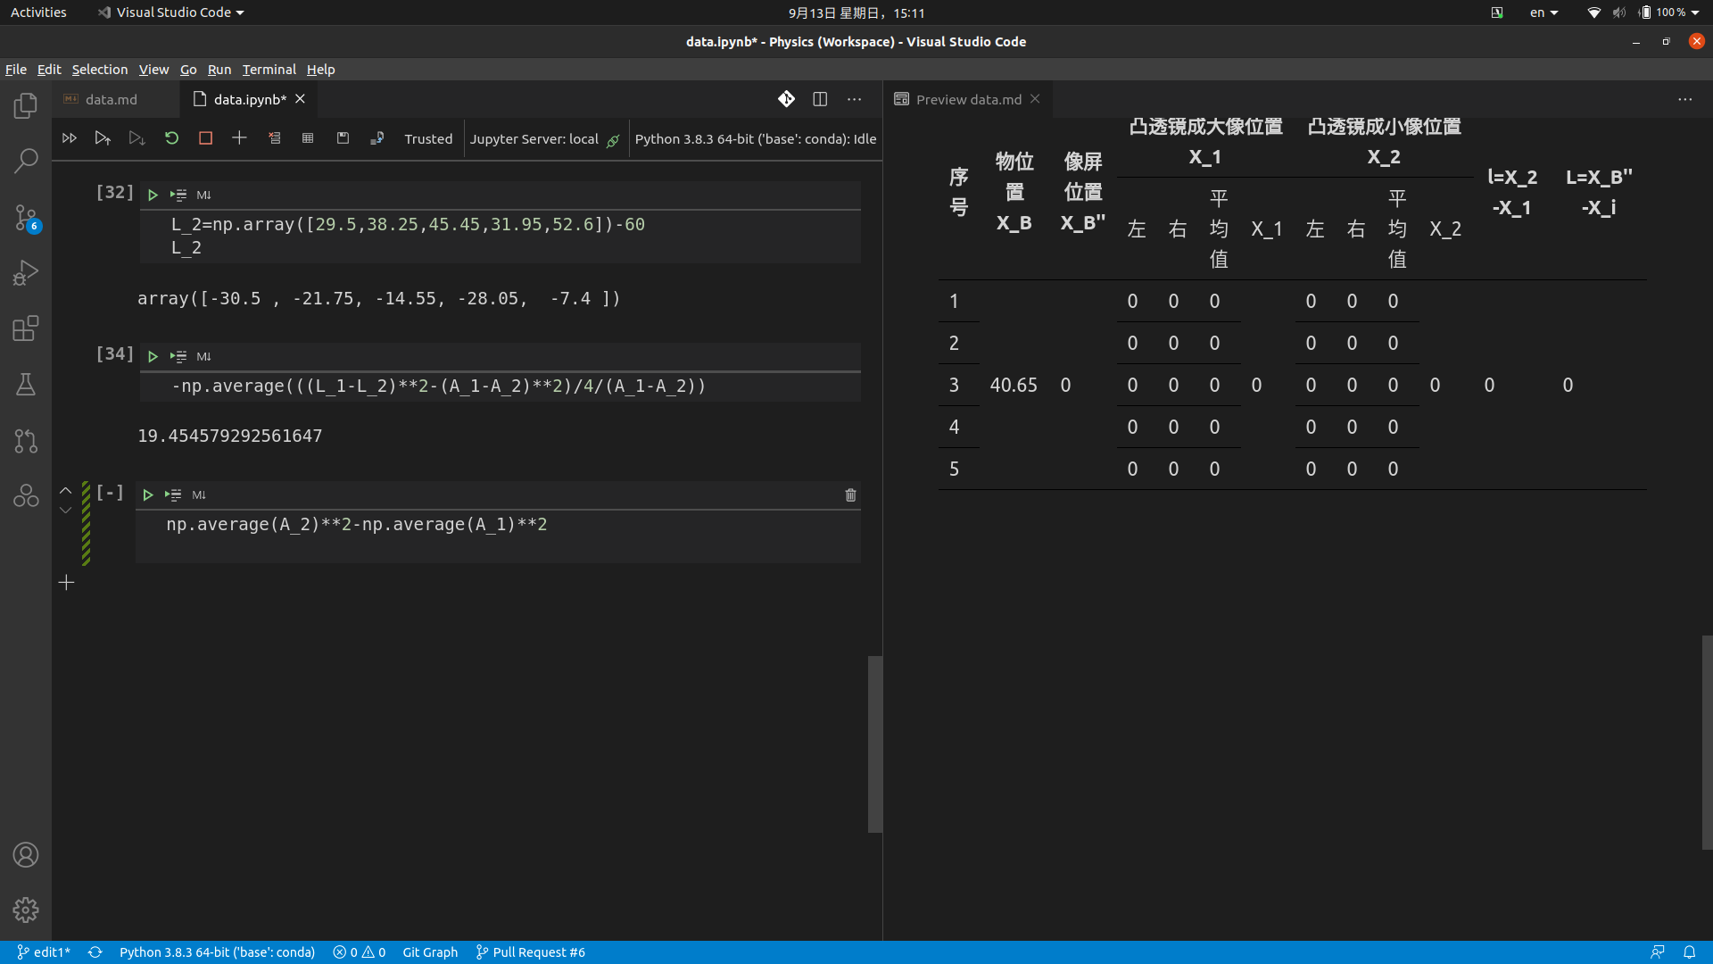Open the Run menu
This screenshot has height=964, width=1713.
point(219,70)
